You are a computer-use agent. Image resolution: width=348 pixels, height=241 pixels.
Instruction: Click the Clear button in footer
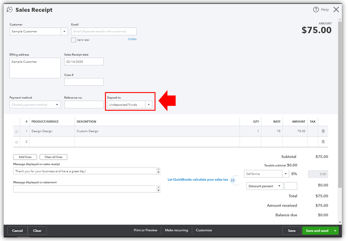tap(37, 231)
